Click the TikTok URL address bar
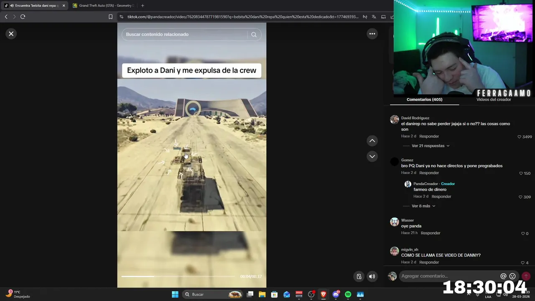This screenshot has width=535, height=301. click(x=242, y=17)
